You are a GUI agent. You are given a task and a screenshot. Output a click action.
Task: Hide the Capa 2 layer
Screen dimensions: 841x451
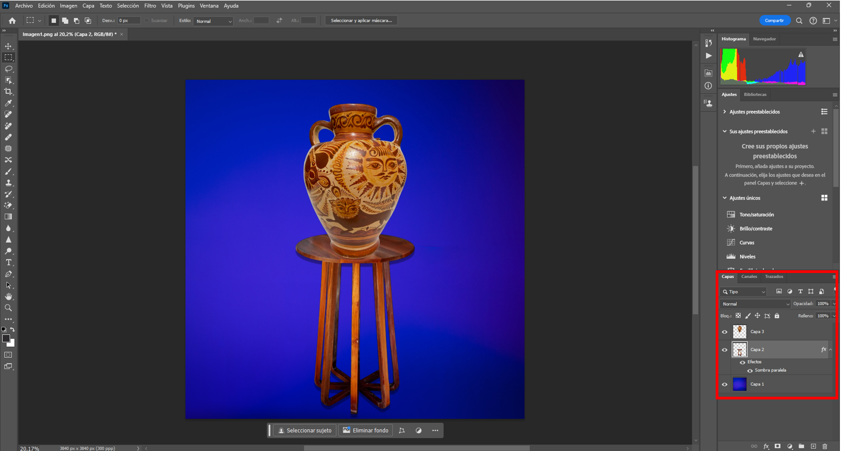[724, 350]
